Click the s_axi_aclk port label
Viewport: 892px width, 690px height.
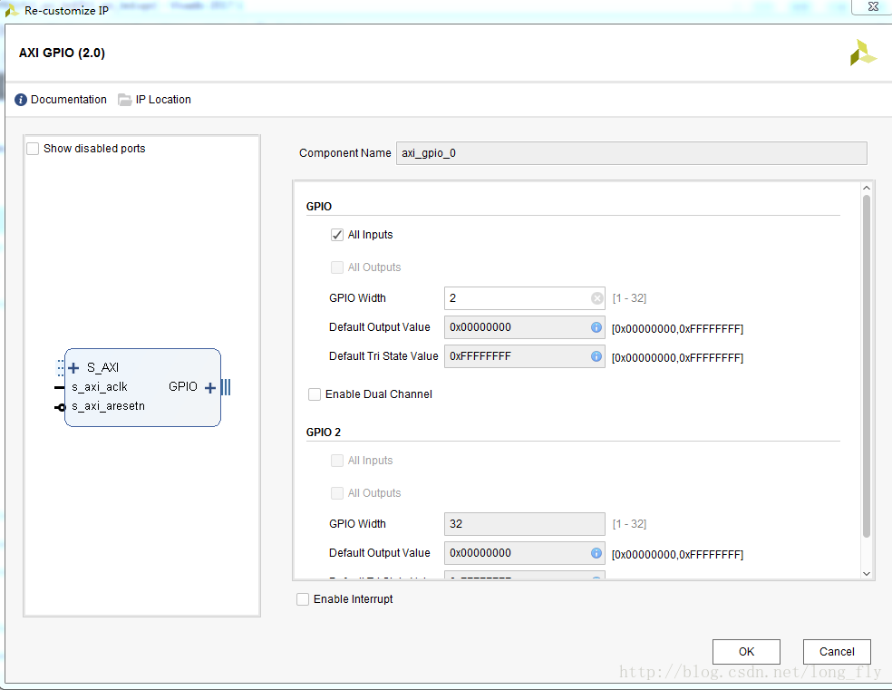point(100,387)
